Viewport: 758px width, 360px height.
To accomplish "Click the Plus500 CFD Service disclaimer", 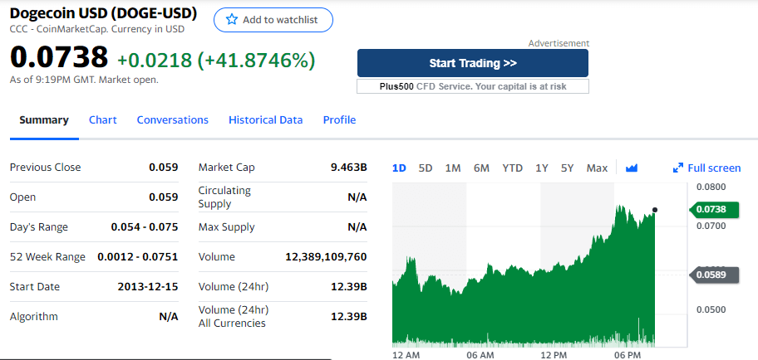I will pos(473,86).
